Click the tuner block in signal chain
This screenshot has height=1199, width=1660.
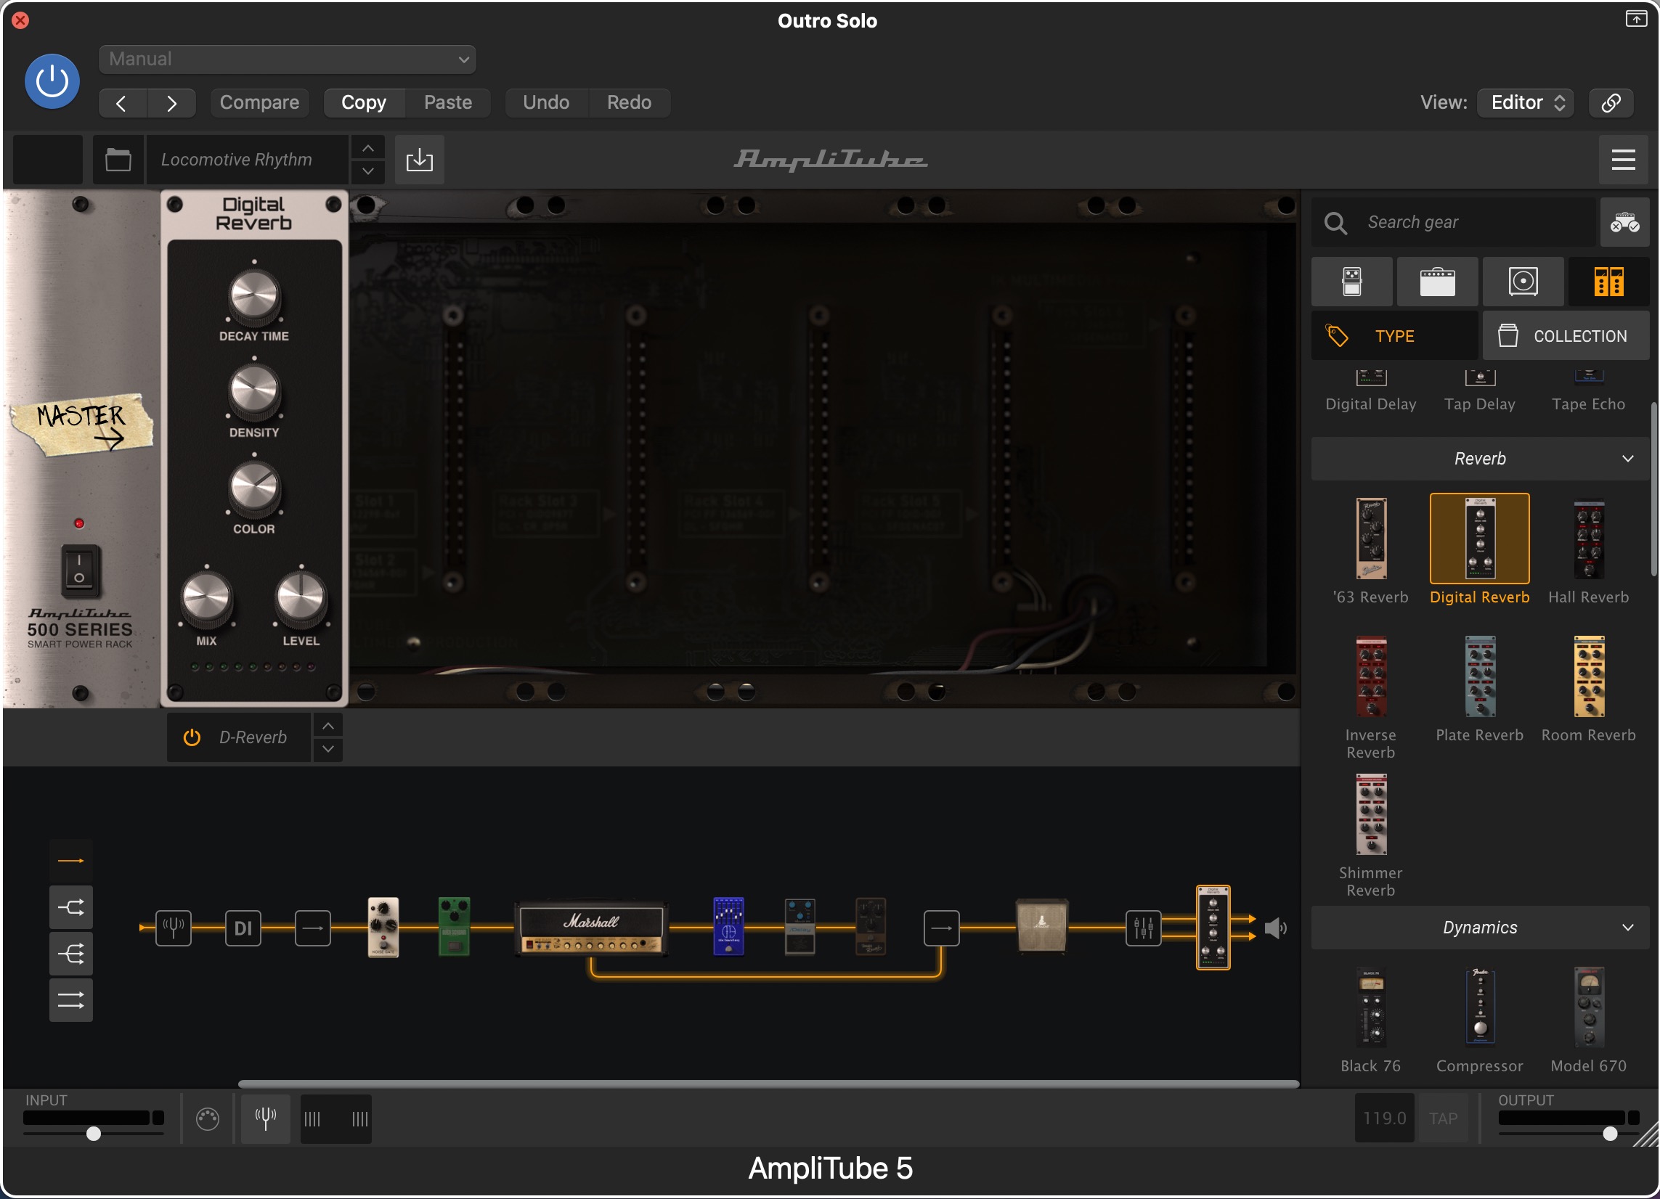174,928
